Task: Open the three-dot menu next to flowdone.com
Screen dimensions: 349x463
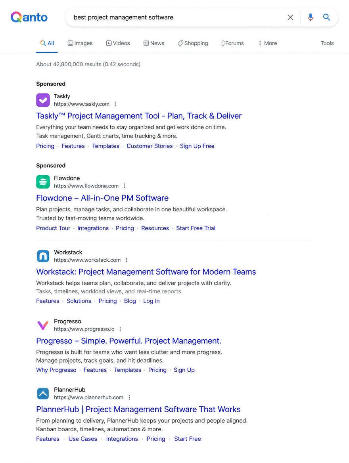Action: point(125,186)
